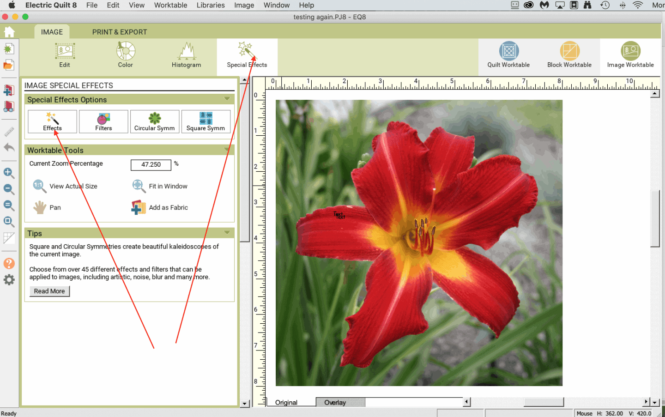Choose Square Symm effect
This screenshot has width=665, height=417.
[x=206, y=121]
